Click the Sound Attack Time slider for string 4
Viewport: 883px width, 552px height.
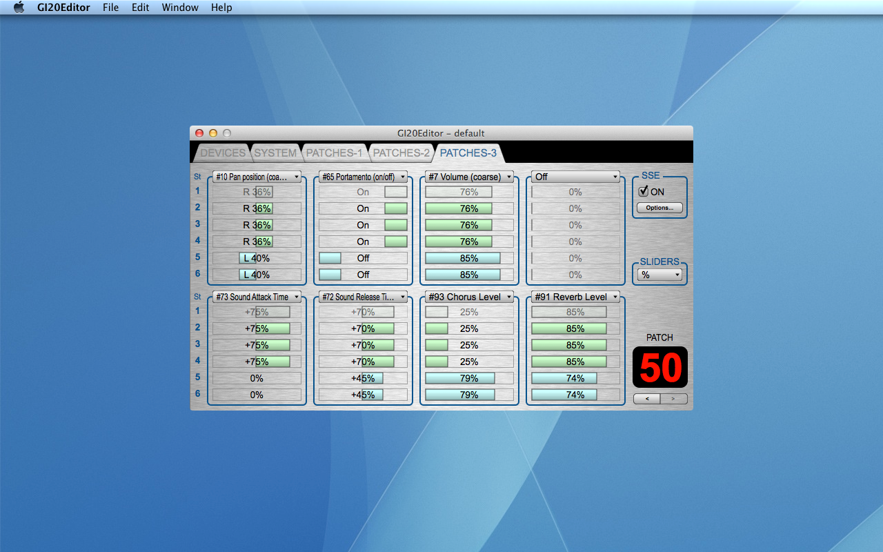point(257,362)
